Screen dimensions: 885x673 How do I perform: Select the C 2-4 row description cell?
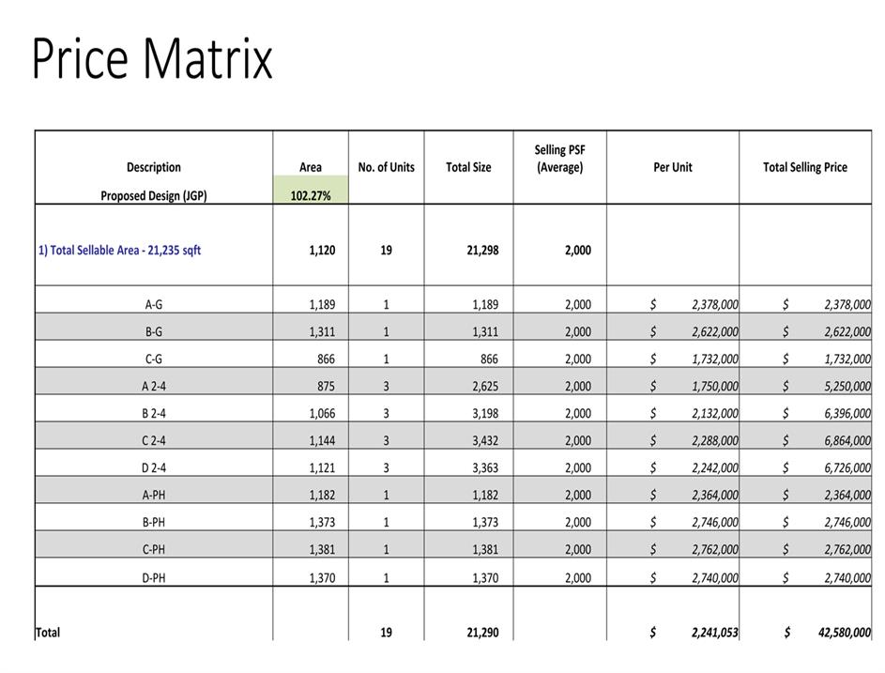[x=154, y=440]
